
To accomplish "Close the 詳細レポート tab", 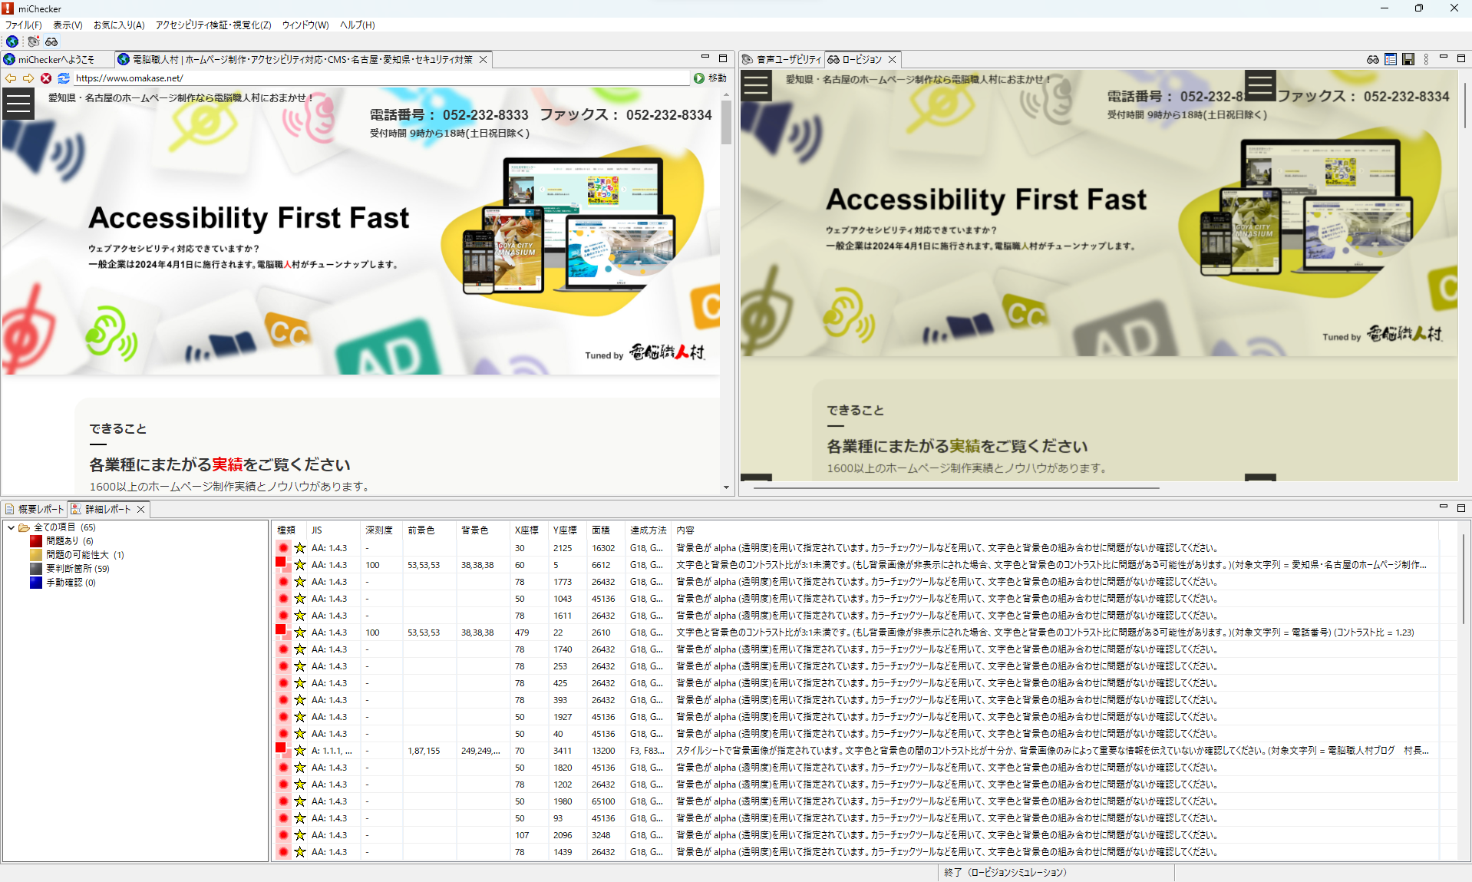I will [x=141, y=509].
